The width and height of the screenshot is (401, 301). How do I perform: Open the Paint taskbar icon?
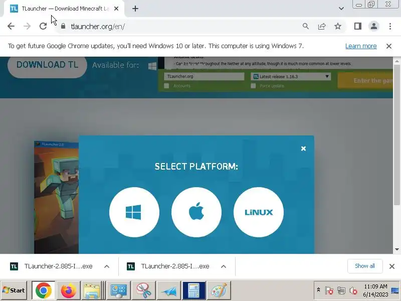[219, 290]
